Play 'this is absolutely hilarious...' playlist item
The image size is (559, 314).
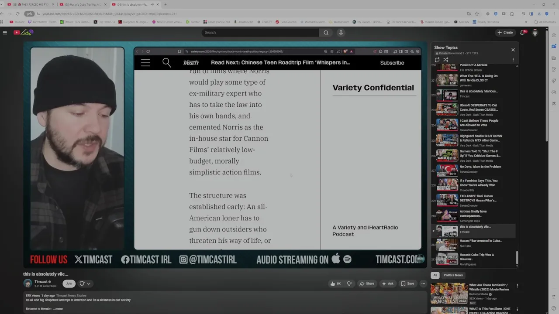click(x=474, y=95)
